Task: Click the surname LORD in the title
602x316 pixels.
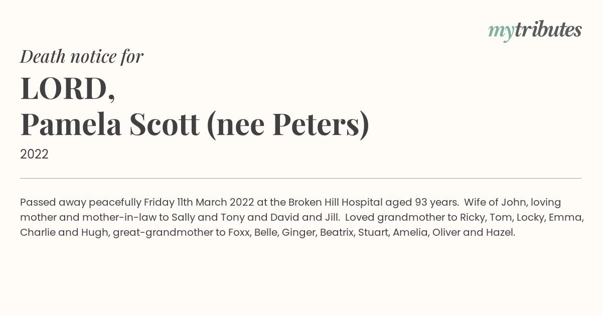Action: (68, 88)
